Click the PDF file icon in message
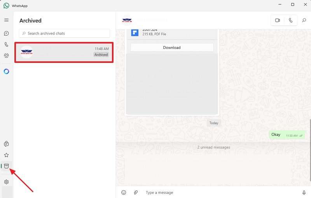Viewport: 311px width, 198px height. point(135,33)
